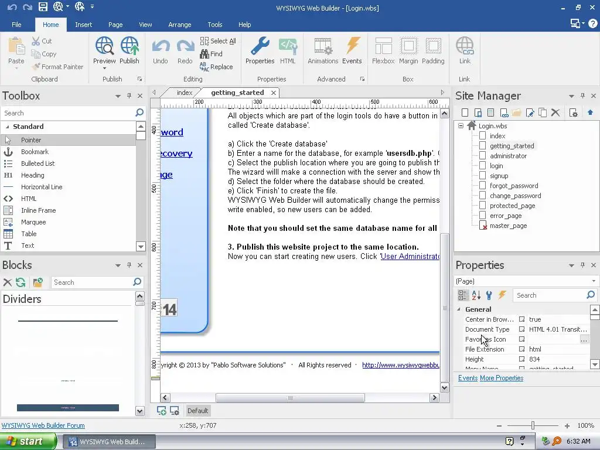Viewport: 600px width, 450px height.
Task: Open Preview with the globe magnifier icon
Action: coord(104,46)
